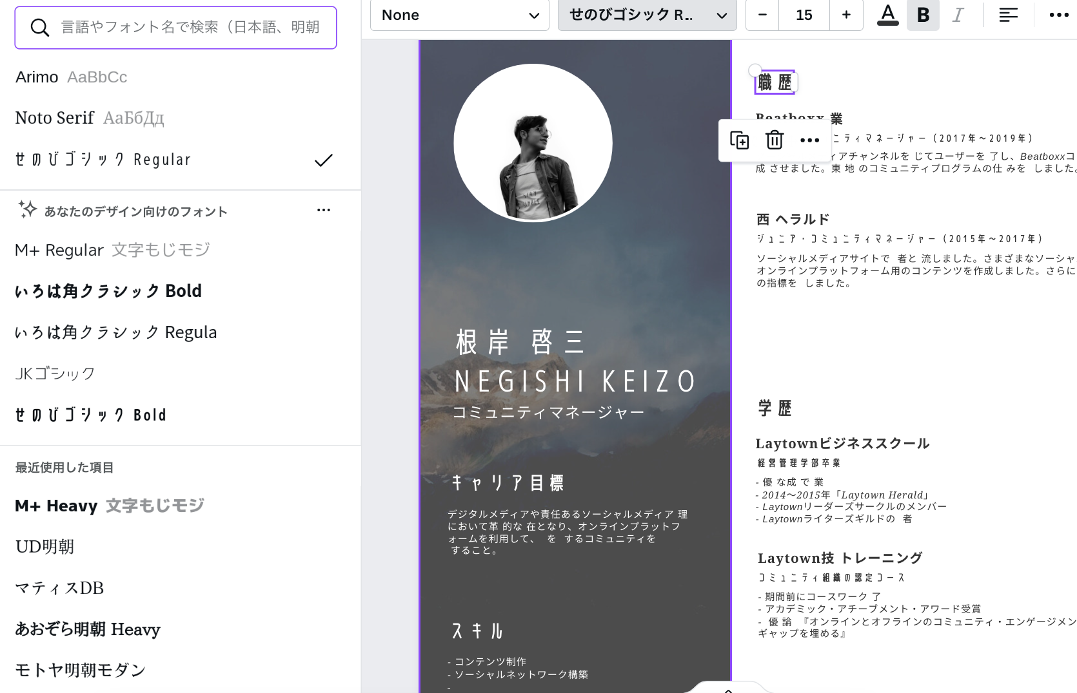Select the NEGISHI KEIZO text

(575, 381)
